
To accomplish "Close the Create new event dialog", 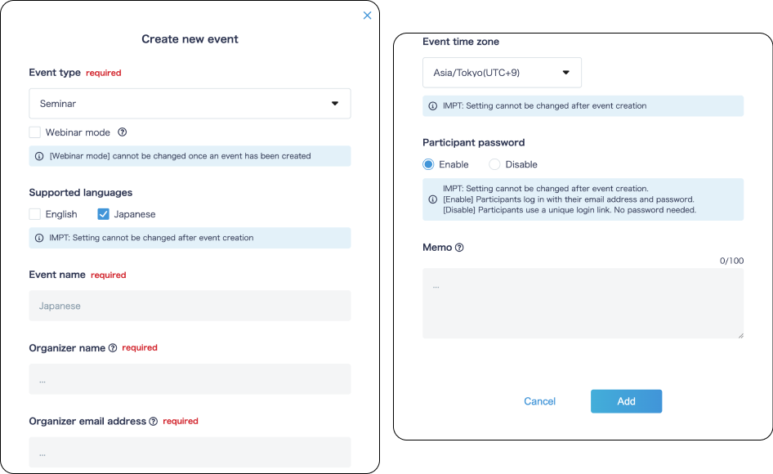I will (x=367, y=16).
